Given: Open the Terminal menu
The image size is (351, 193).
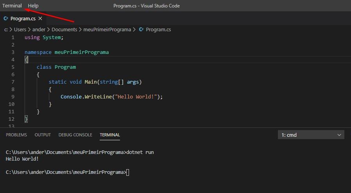Looking at the screenshot, I should (12, 5).
